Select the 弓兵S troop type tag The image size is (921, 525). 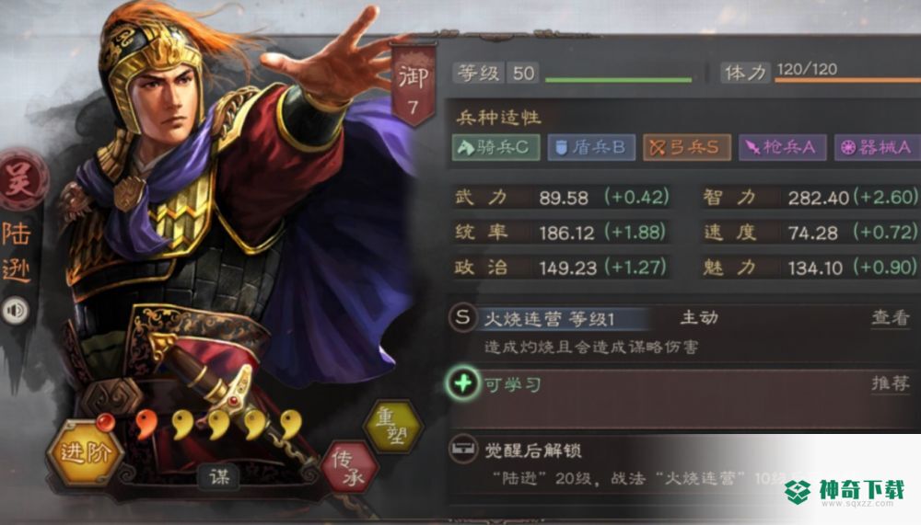click(687, 146)
